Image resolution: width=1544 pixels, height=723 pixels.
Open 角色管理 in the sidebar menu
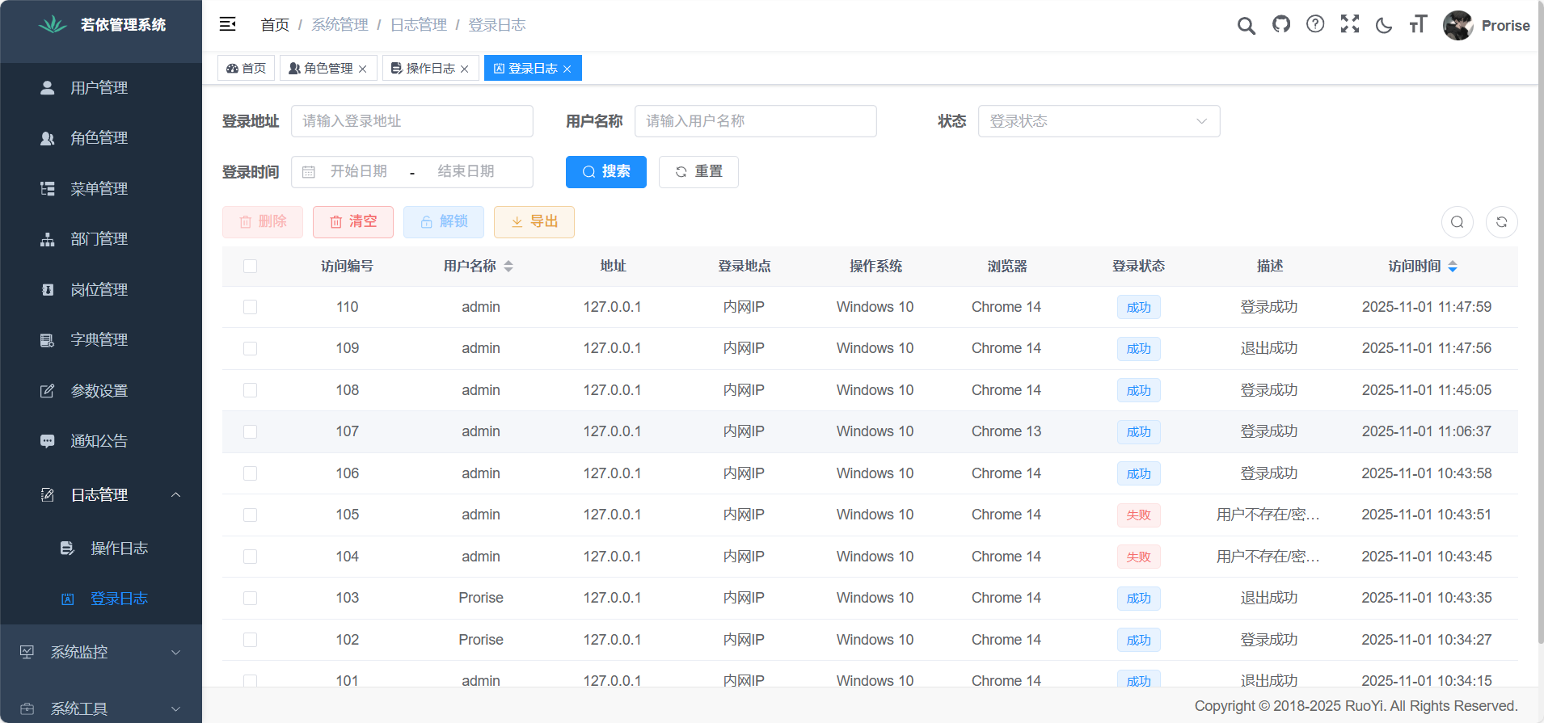99,138
